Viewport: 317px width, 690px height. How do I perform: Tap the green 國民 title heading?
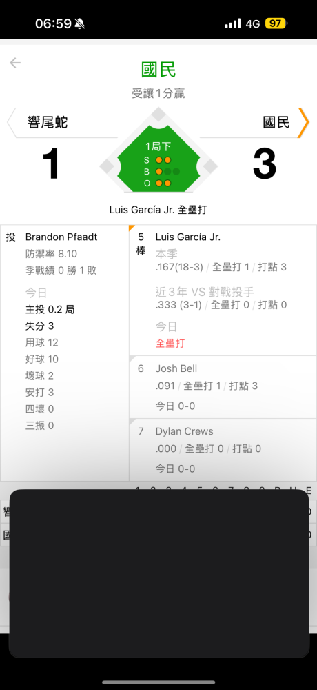158,70
